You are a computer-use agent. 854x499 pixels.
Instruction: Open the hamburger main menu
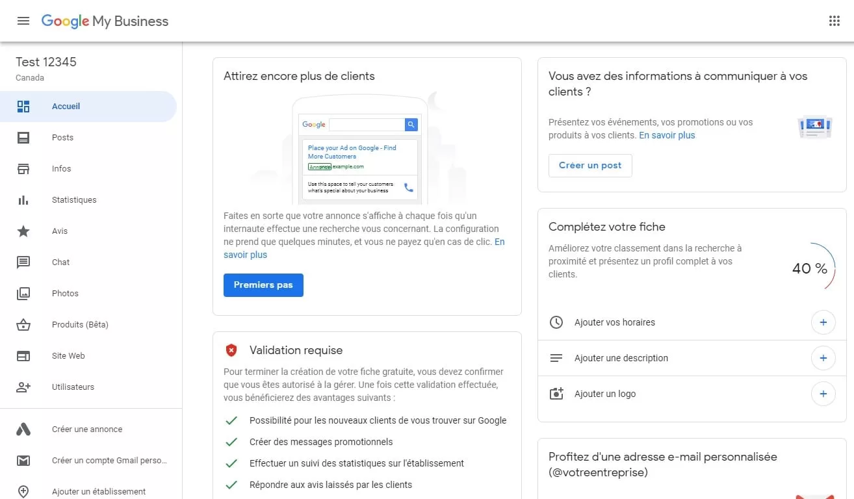tap(23, 21)
